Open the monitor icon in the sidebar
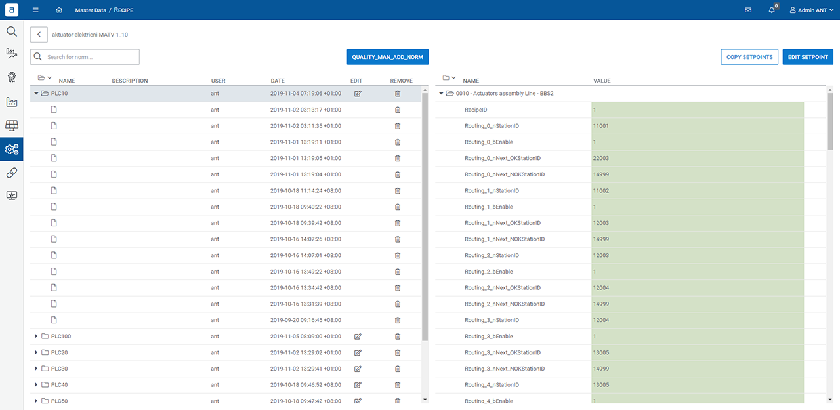The height and width of the screenshot is (410, 840). coord(11,195)
